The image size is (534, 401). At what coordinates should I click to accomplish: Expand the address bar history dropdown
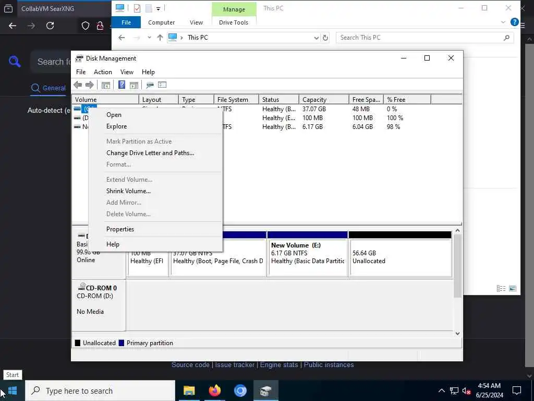point(317,38)
